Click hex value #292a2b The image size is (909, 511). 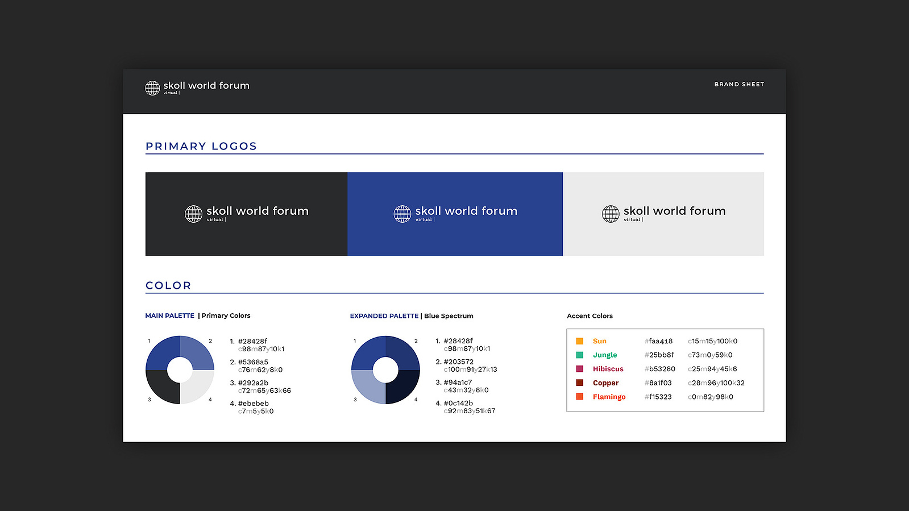click(x=253, y=383)
